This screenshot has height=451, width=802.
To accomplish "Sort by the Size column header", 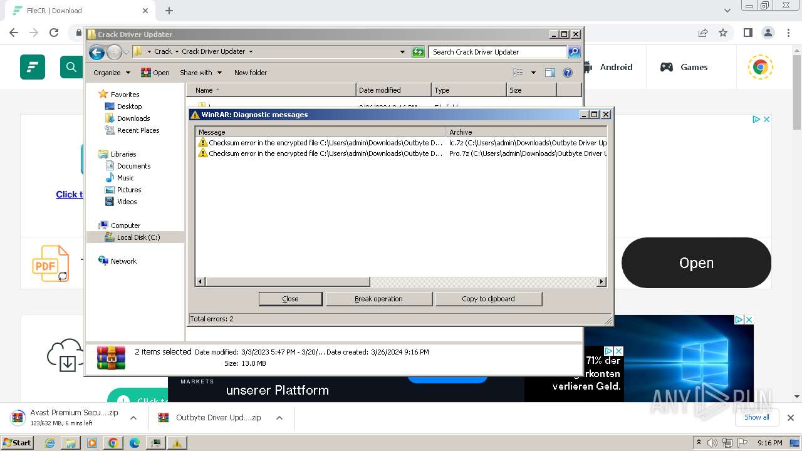I will click(x=531, y=90).
